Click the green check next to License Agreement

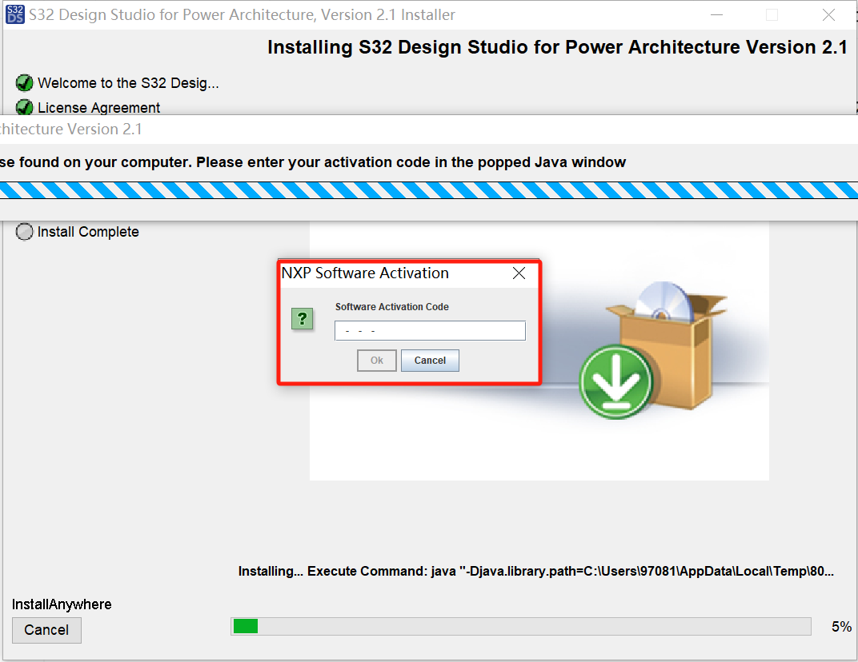coord(24,107)
